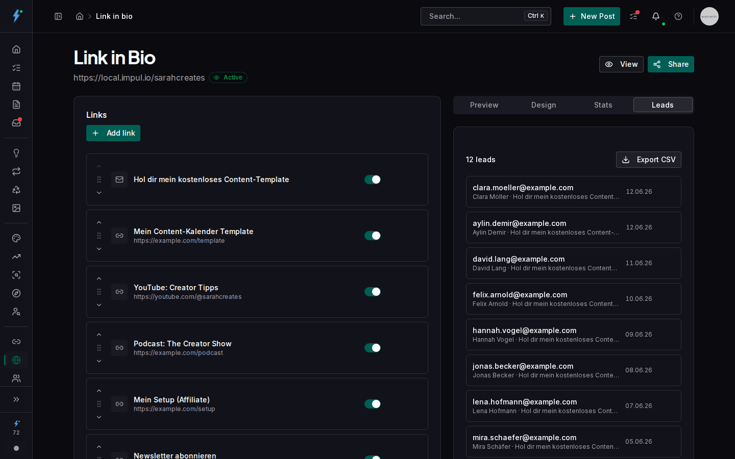
Task: Open lead jonas.becker@example.com
Action: (573, 370)
